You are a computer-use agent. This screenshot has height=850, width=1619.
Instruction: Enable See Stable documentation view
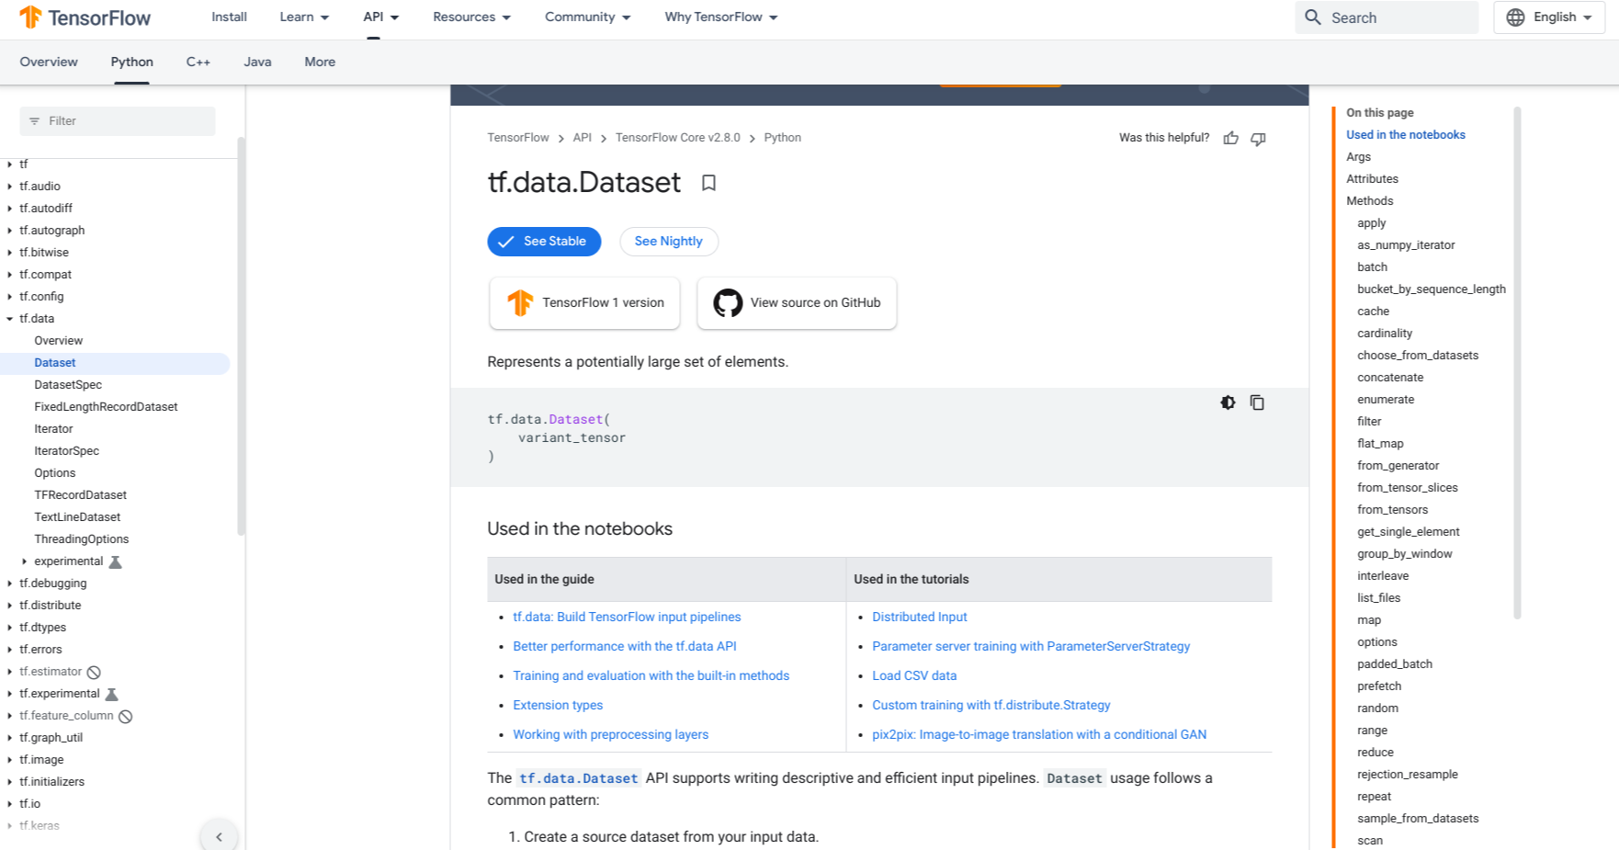[544, 241]
